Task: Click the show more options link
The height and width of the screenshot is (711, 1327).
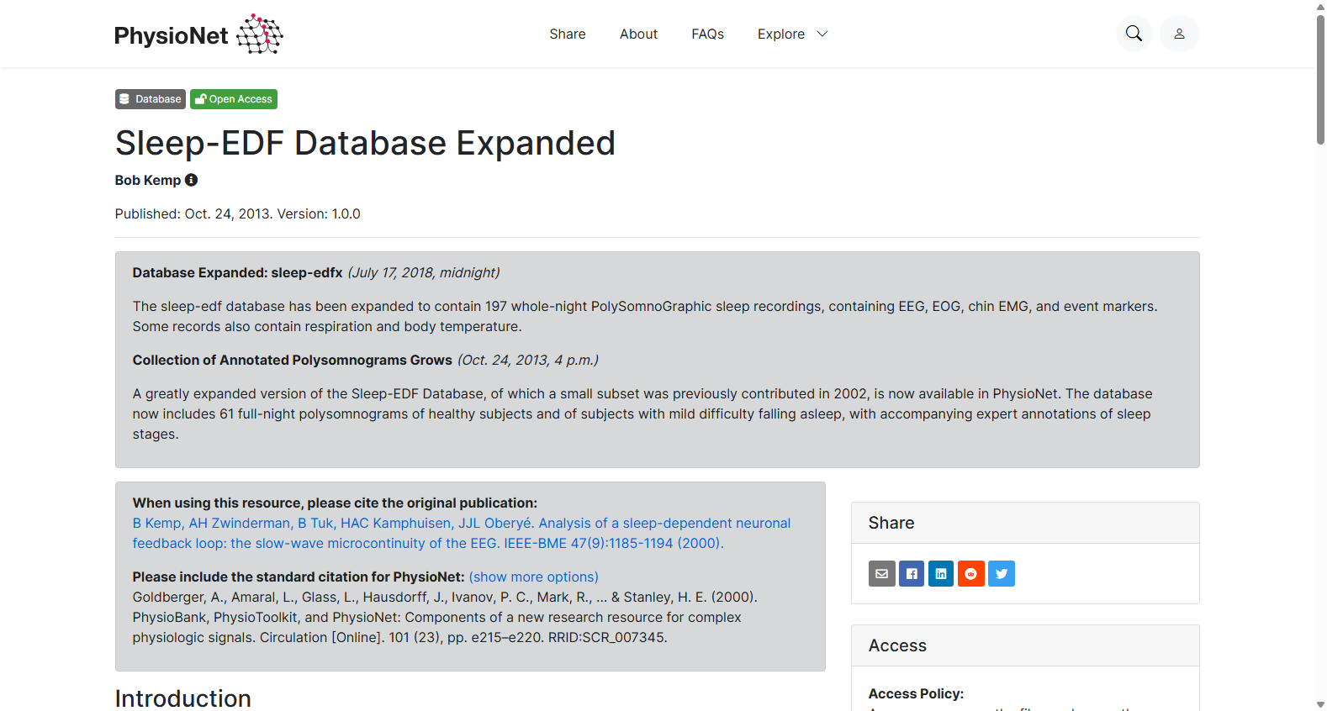Action: 534,577
